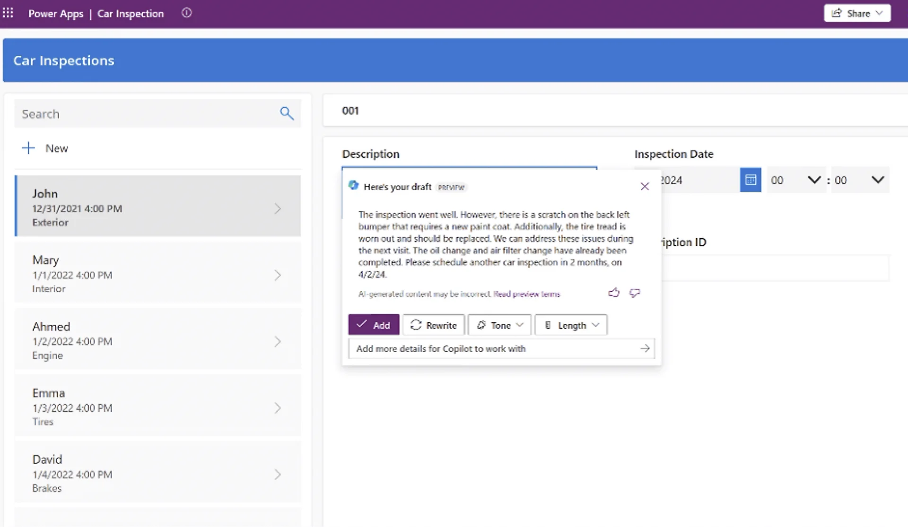Close the Here's your draft panel
Image resolution: width=908 pixels, height=527 pixels.
click(645, 187)
